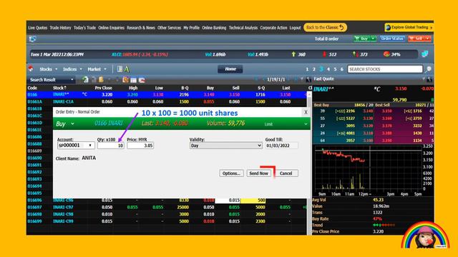Click the document list icon next to Market
This screenshot has height=257, width=458.
120,69
